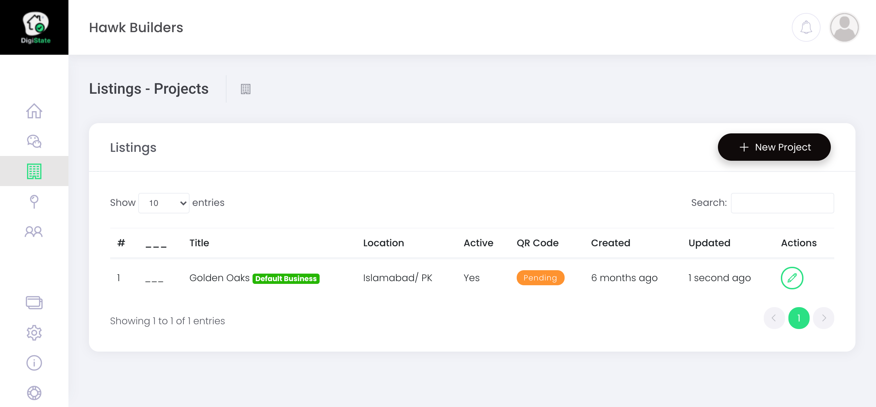The image size is (876, 407).
Task: Click the New Project button
Action: (774, 147)
